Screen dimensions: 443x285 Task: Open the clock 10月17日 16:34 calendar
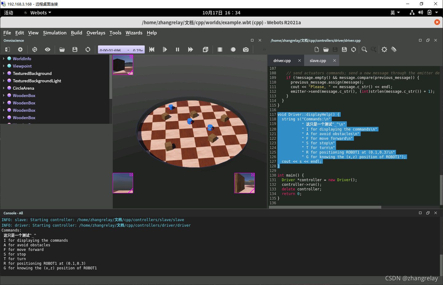(x=221, y=13)
